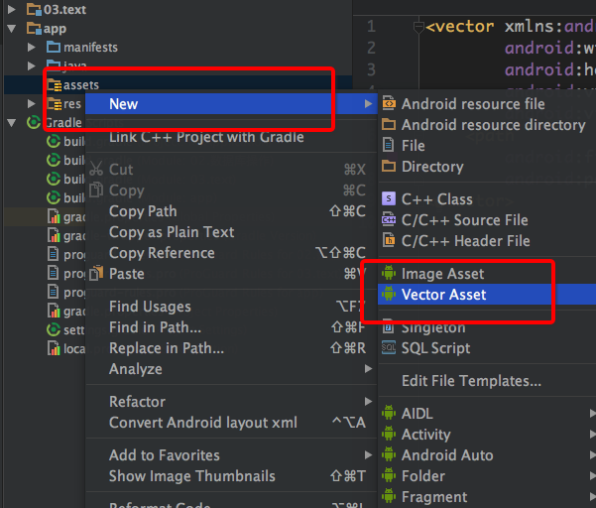
Task: Select the manifests tree row
Action: tap(178, 48)
